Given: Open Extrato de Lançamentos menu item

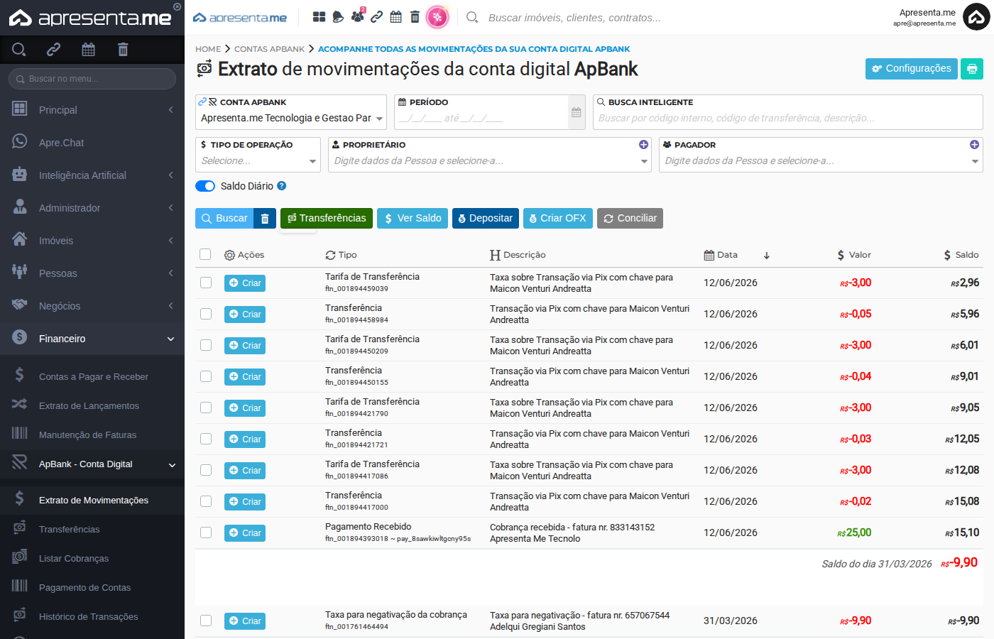Looking at the screenshot, I should pyautogui.click(x=92, y=406).
